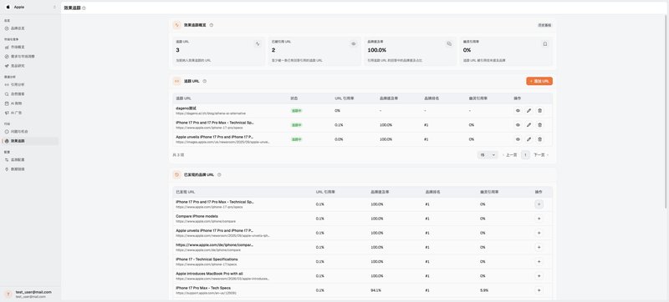This screenshot has height=302, width=669.
Task: Click the iPhone 17 - Technical Specifications title
Action: click(207, 259)
